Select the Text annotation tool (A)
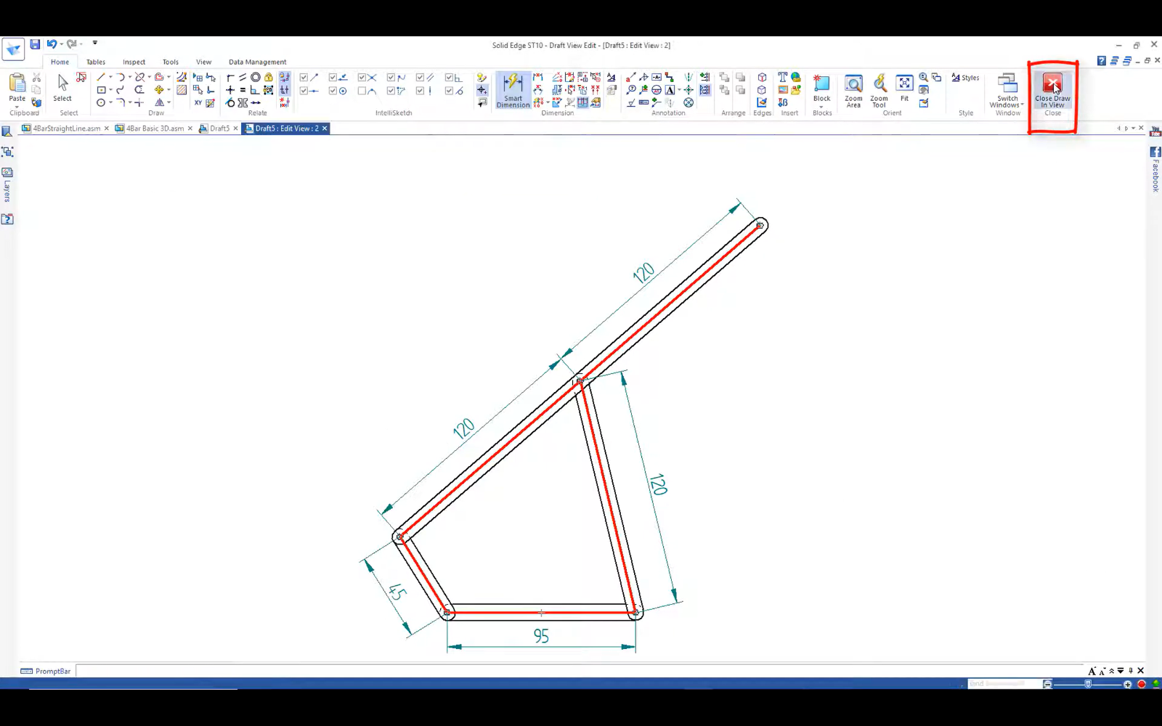1162x726 pixels. coord(670,90)
